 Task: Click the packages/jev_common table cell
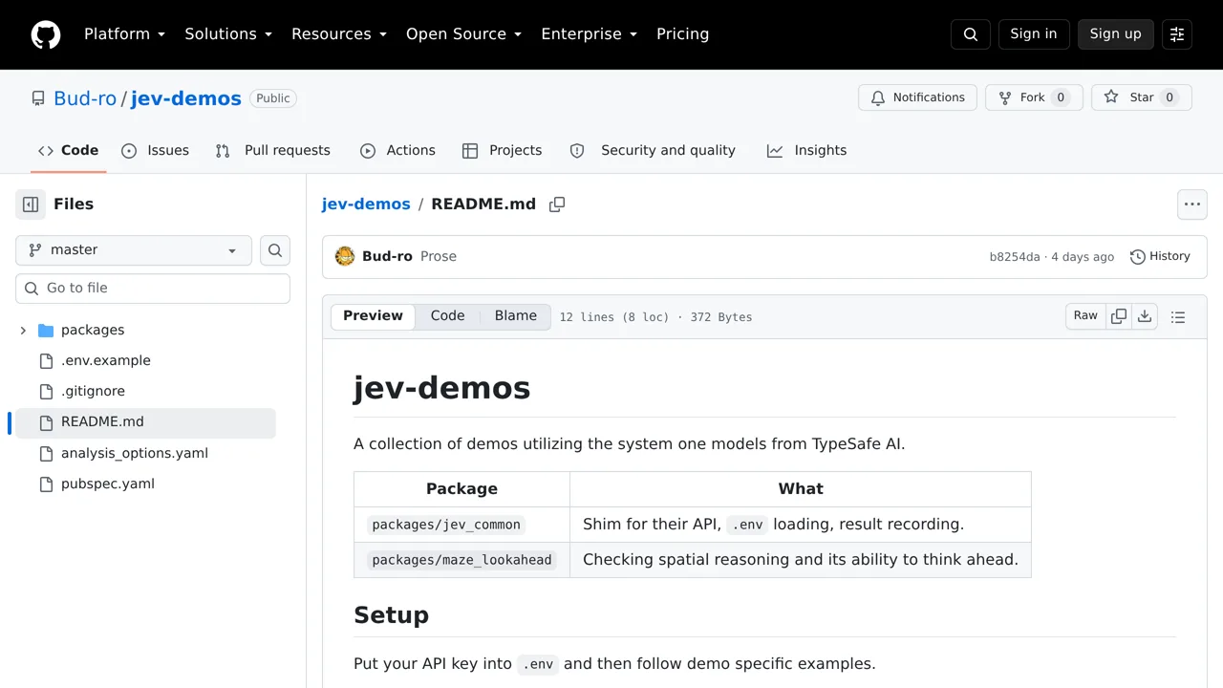point(461,525)
